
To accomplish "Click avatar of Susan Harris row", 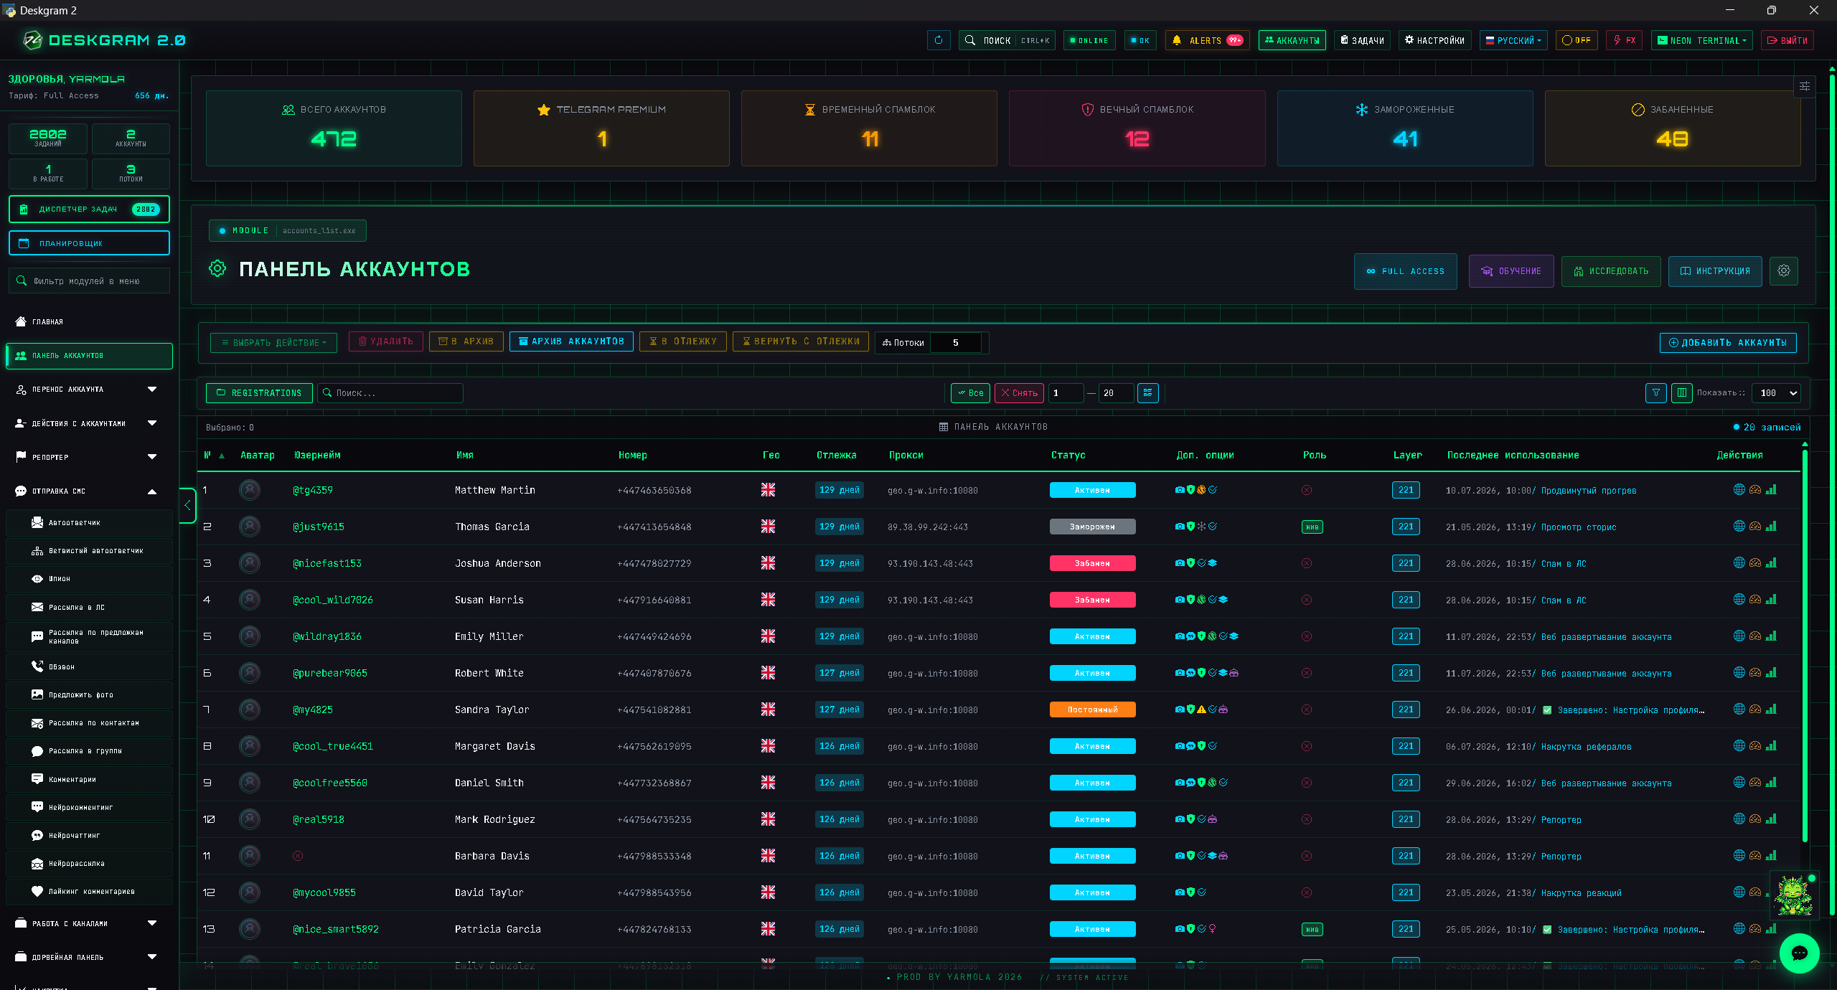I will point(249,599).
